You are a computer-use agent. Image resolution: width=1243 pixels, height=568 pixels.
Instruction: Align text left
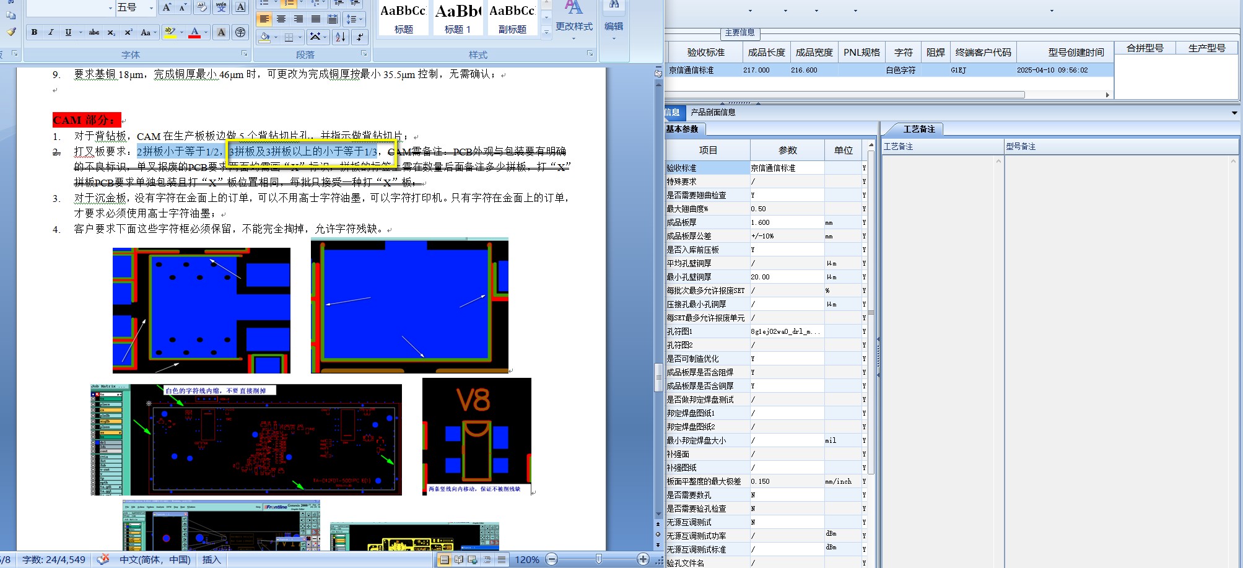[x=264, y=19]
